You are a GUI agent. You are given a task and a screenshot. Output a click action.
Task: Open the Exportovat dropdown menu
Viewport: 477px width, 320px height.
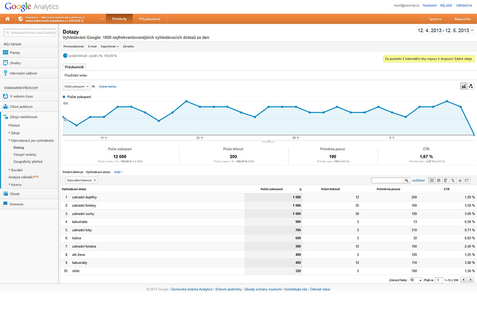(110, 47)
